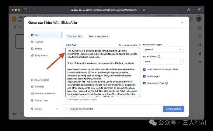
Task: Toggle Add Title and Thank you Slide
Action: pos(145,69)
